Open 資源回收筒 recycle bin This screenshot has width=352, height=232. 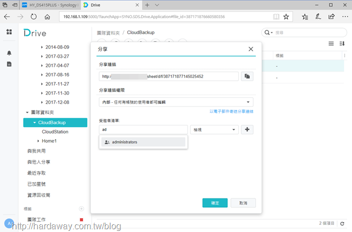(38, 195)
